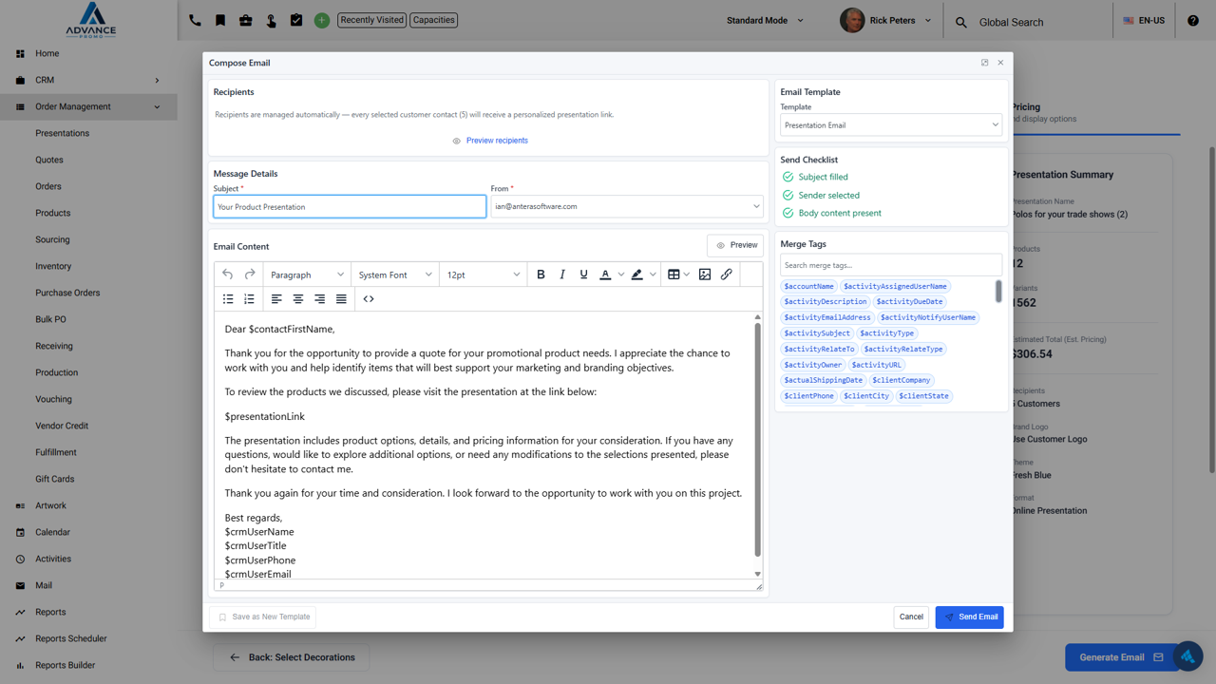Undo last edit in email editor
1216x684 pixels.
point(228,275)
